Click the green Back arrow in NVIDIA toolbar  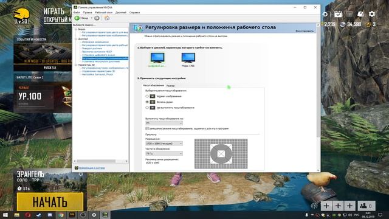click(77, 18)
